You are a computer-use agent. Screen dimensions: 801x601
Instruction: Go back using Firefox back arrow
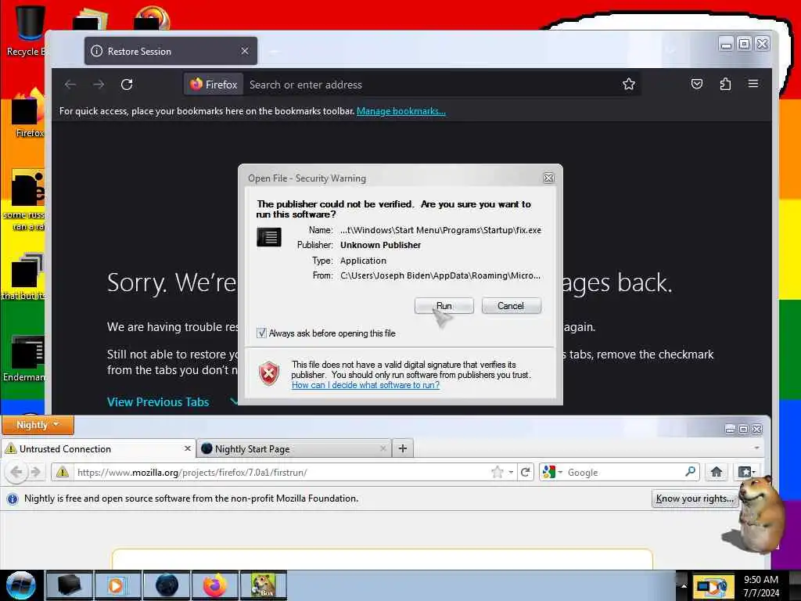coord(70,85)
